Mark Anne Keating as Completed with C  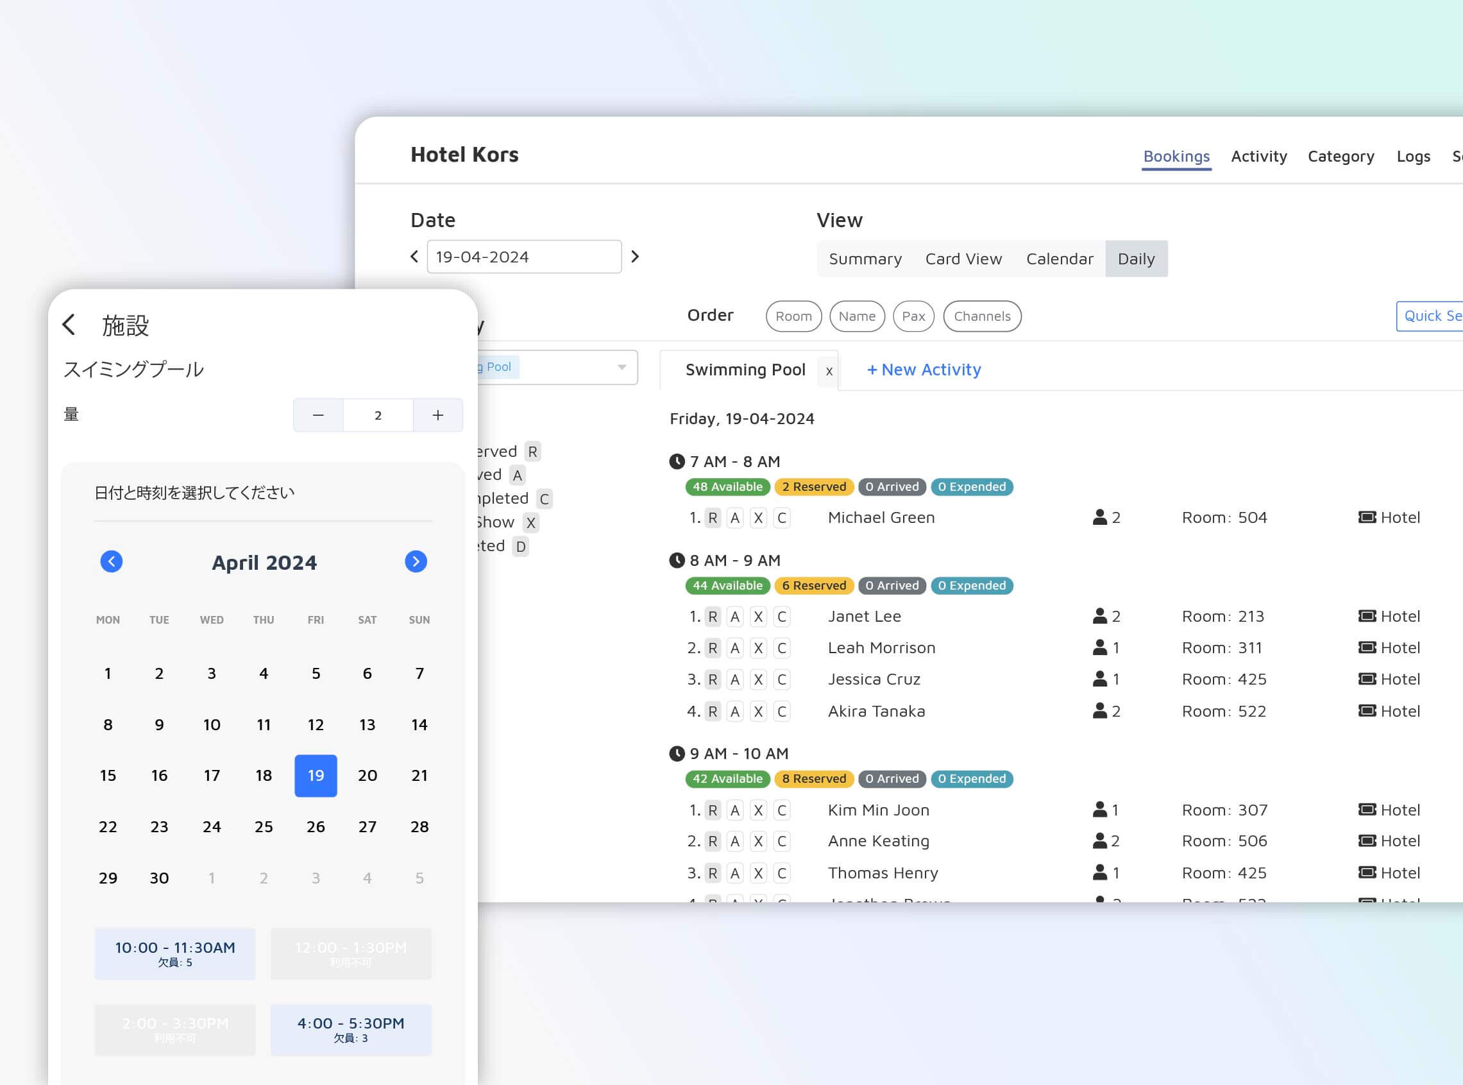pyautogui.click(x=782, y=841)
